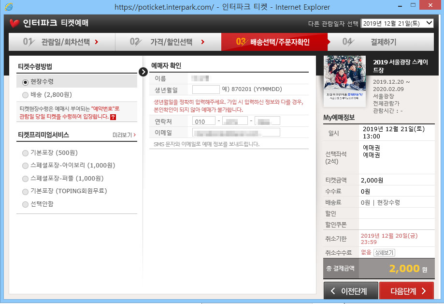444x304 pixels.
Task: Click the right arrow on 다음단계 button
Action: pos(424,291)
